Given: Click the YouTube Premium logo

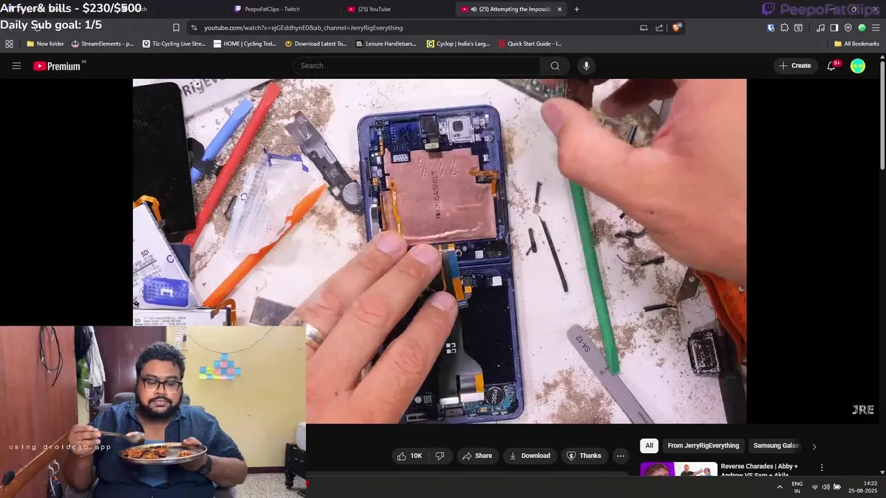Looking at the screenshot, I should coord(57,66).
